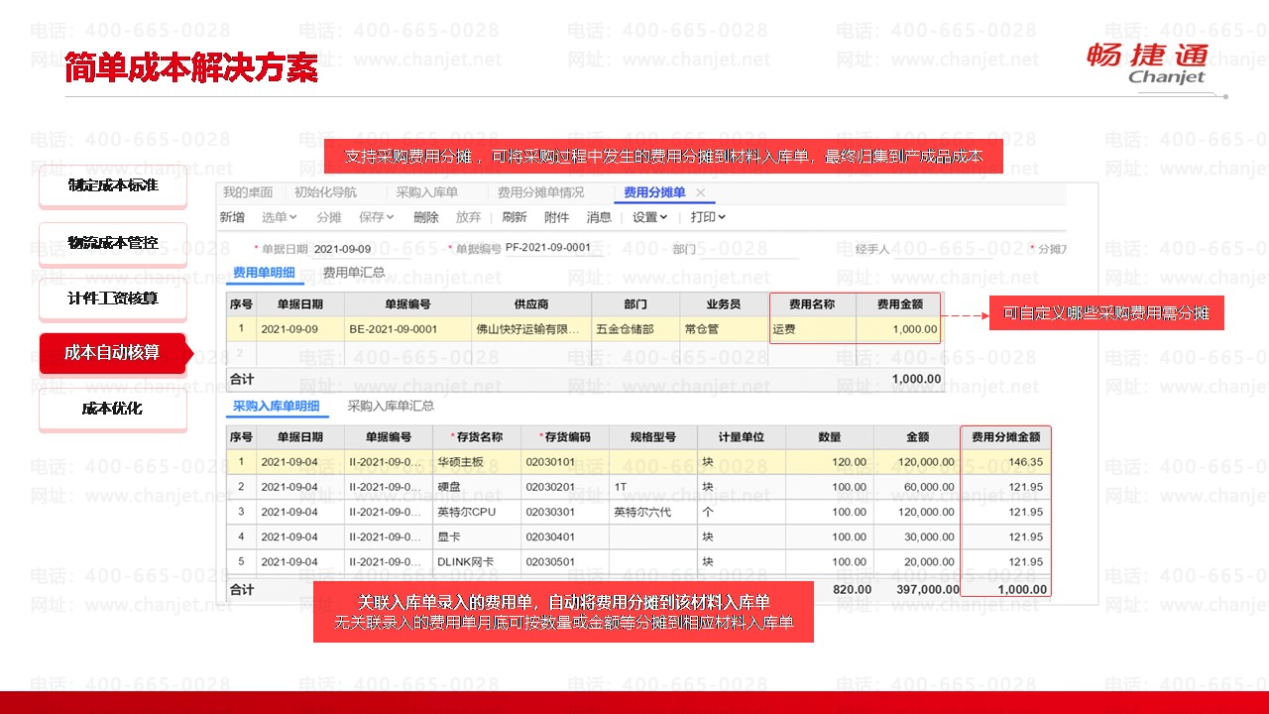Click inventory code 02030101
This screenshot has width=1269, height=714.
(x=564, y=462)
